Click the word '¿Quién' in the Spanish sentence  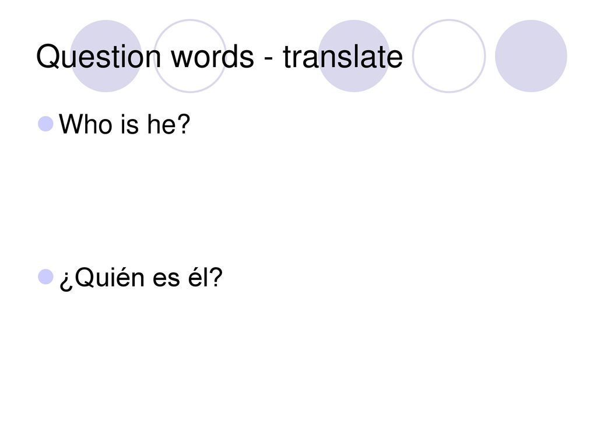tap(101, 278)
